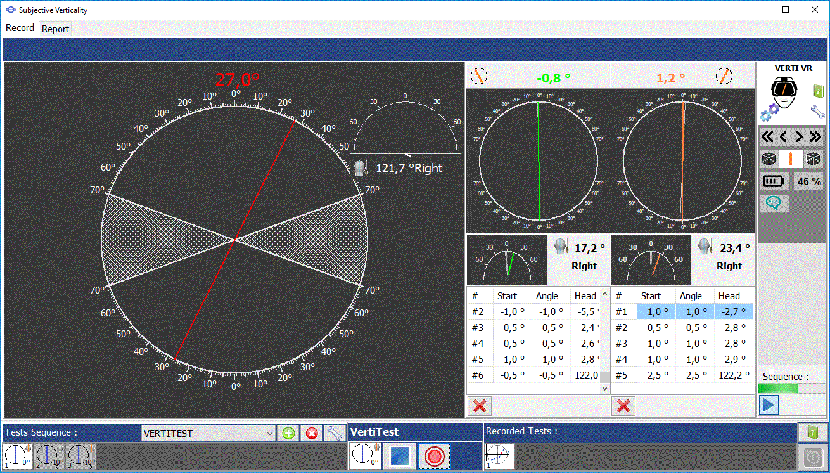Click the red record button
This screenshot has width=830, height=473.
click(434, 456)
